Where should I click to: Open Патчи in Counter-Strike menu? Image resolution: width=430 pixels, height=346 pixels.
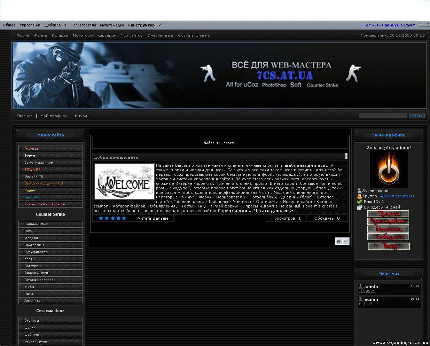pyautogui.click(x=50, y=231)
